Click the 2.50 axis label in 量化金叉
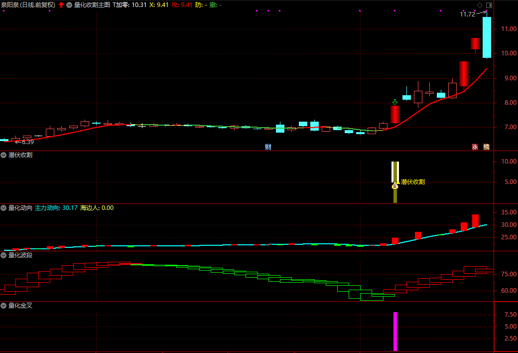518x353 pixels. click(511, 338)
